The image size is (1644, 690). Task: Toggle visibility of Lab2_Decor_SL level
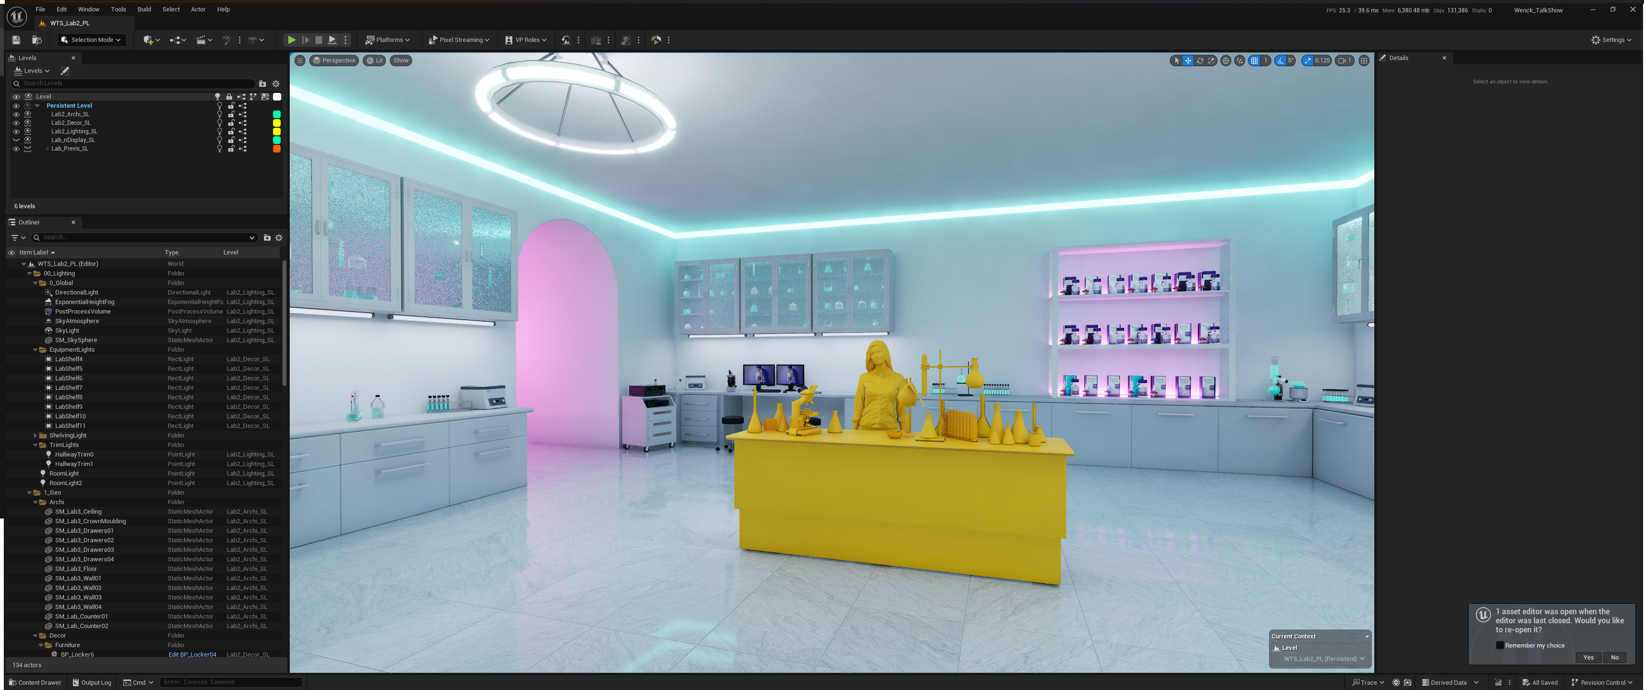click(x=16, y=122)
